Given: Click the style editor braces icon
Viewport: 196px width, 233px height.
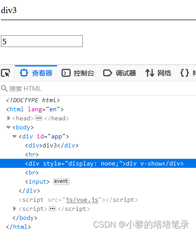Looking at the screenshot, I should point(185,73).
